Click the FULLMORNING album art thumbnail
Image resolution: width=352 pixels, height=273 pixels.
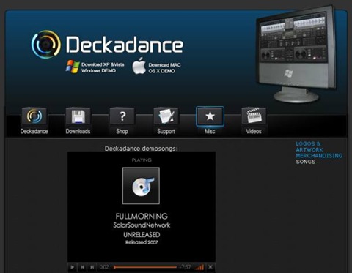click(141, 186)
